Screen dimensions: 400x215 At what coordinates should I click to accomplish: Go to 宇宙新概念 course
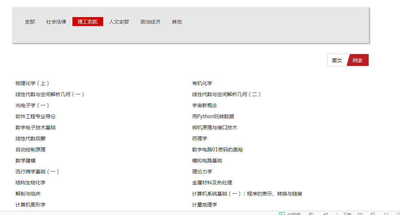[x=204, y=105]
